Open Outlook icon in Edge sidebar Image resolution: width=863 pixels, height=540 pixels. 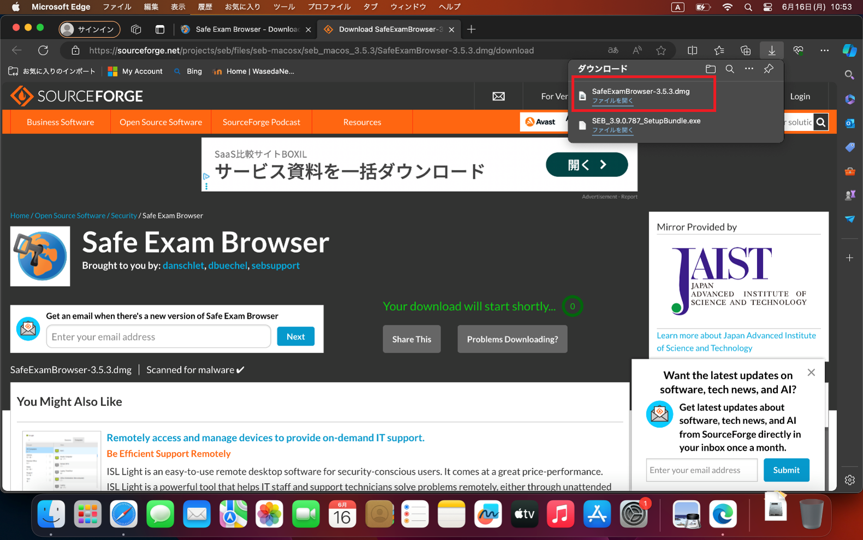849,123
